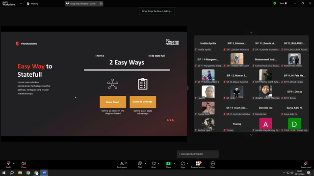This screenshot has width=314, height=176.
Task: Open Breakout rooms
Action: pyautogui.click(x=198, y=165)
